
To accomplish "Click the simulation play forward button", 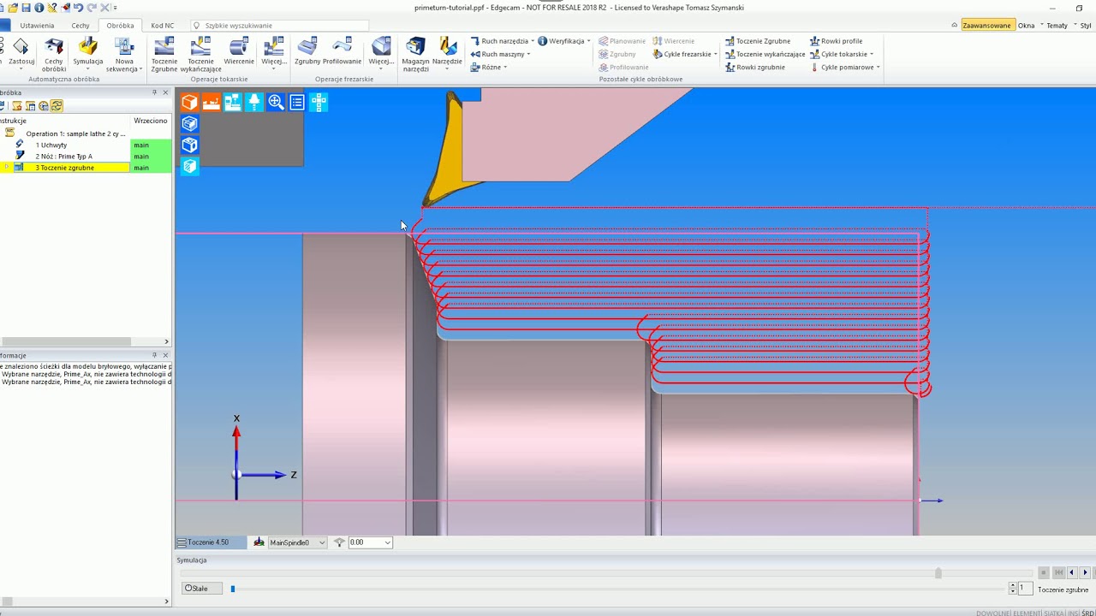I will click(x=1085, y=572).
